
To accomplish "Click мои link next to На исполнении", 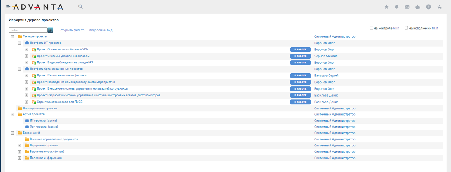I will [435, 28].
